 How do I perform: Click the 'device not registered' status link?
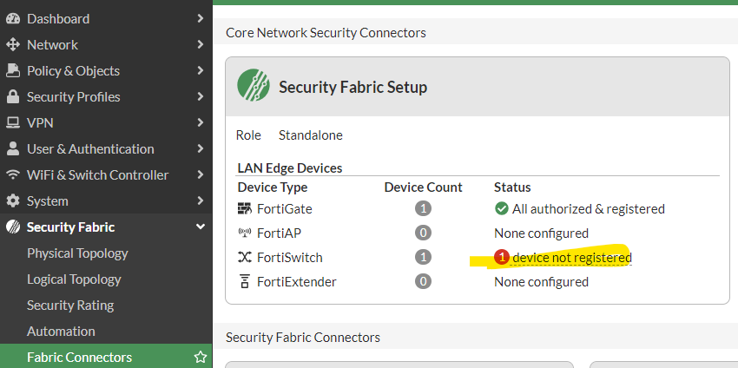pyautogui.click(x=571, y=257)
